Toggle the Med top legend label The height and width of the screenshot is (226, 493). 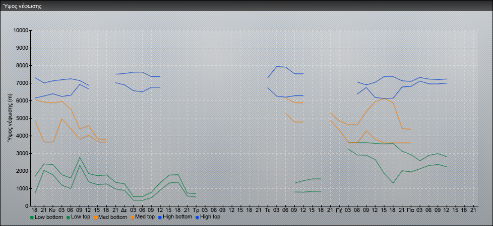145,216
